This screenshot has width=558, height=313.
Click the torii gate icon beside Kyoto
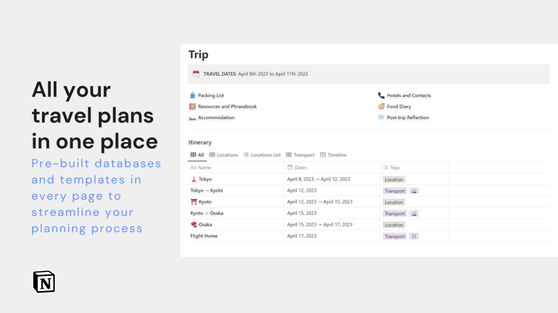[x=194, y=202]
